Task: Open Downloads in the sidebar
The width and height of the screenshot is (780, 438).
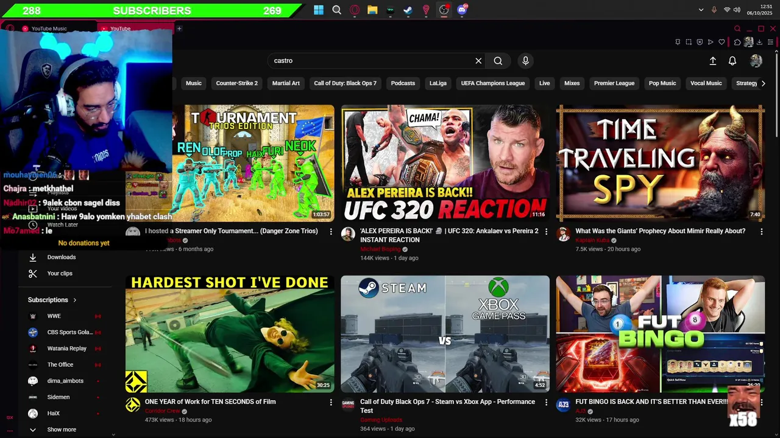Action: pos(62,257)
